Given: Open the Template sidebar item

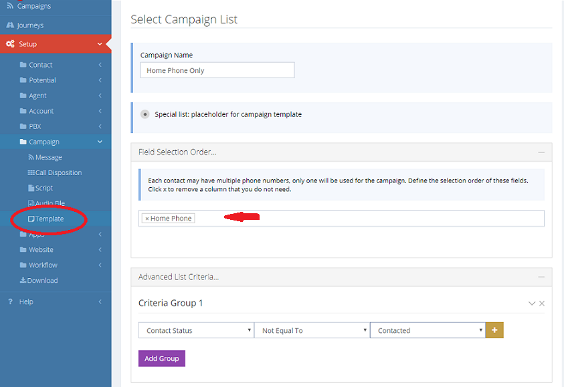Looking at the screenshot, I should 49,219.
